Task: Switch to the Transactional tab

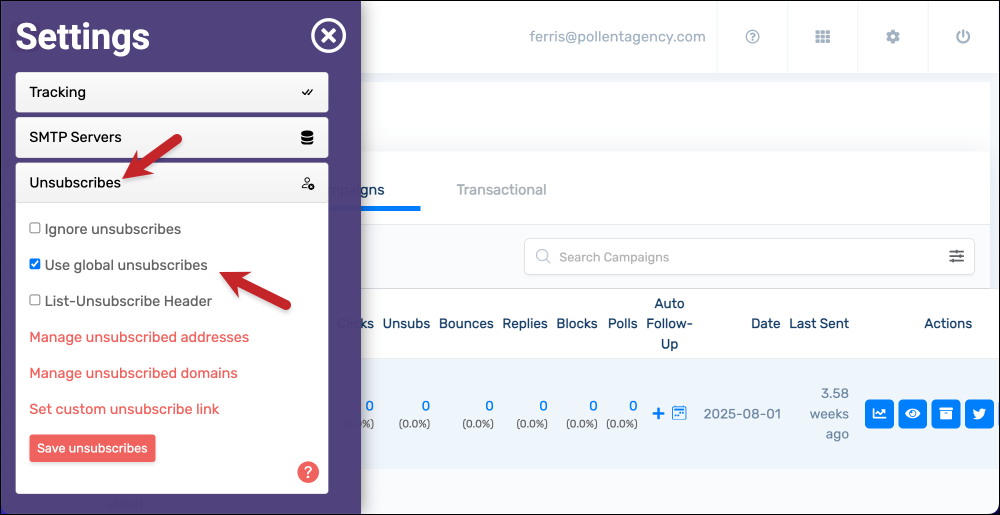Action: point(501,190)
